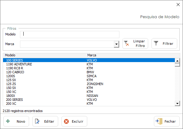Close the Pesquisa de Modelo window
This screenshot has height=129, width=183.
178,5
